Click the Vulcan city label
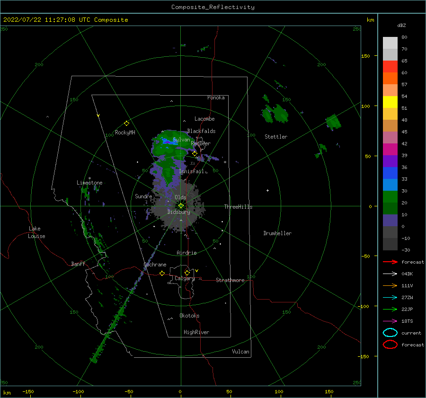This screenshot has height=398, width=426. click(241, 352)
